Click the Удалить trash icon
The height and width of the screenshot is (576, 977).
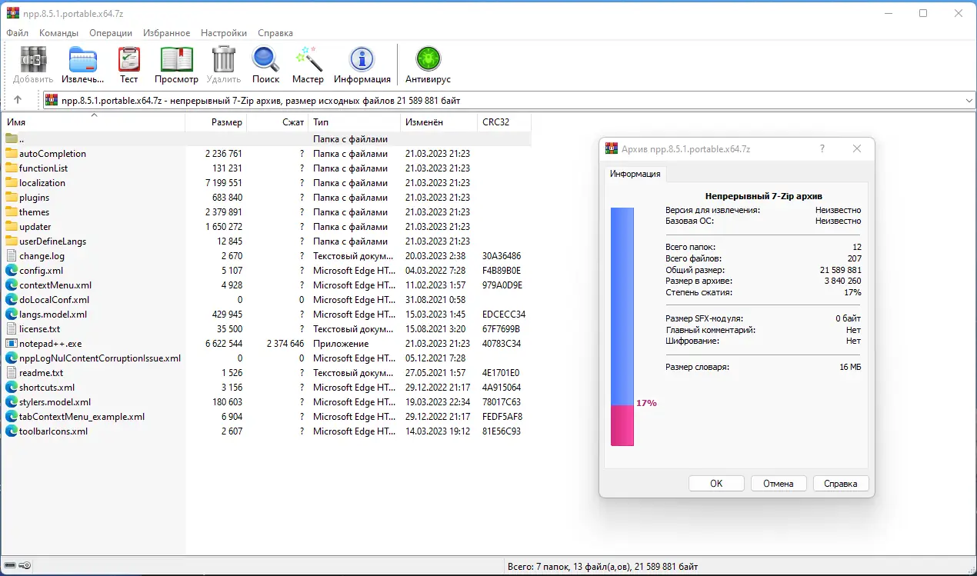[224, 59]
